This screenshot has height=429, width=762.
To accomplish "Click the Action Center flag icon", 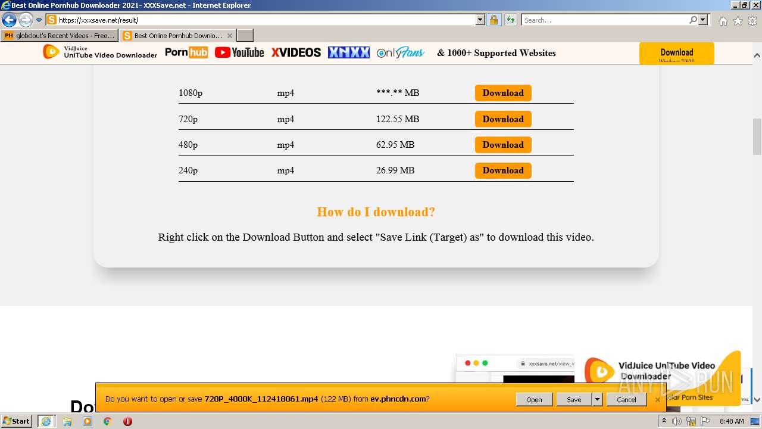I will point(705,421).
